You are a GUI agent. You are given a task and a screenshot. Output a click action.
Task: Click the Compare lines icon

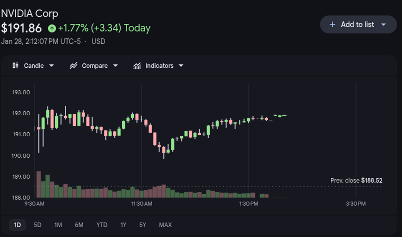(x=73, y=65)
